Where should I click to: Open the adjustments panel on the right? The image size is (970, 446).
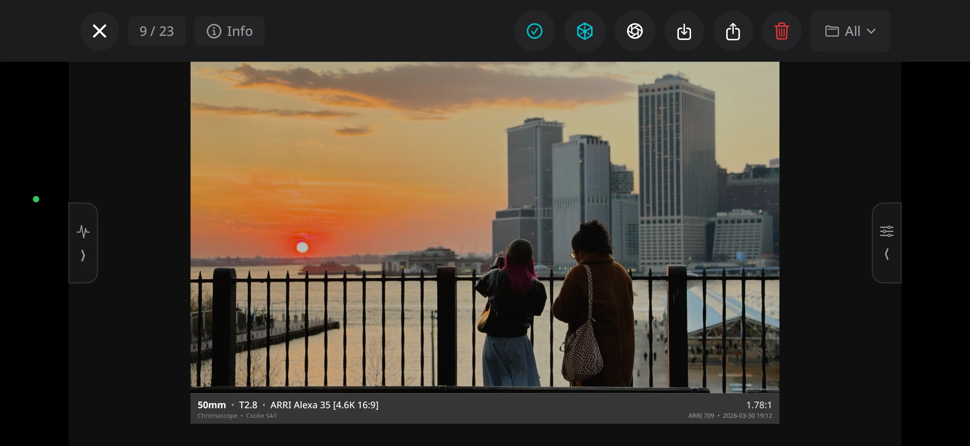(x=887, y=231)
